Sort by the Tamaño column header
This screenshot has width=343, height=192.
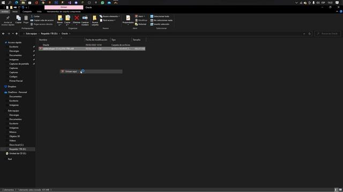tap(139, 40)
